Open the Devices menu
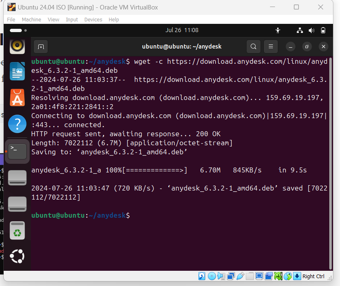This screenshot has height=286, width=340. tap(93, 19)
